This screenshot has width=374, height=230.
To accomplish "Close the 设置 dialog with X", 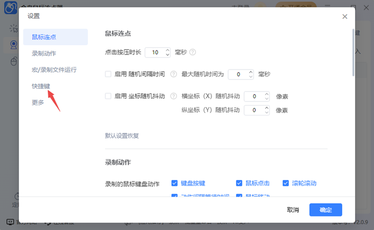I will point(345,16).
